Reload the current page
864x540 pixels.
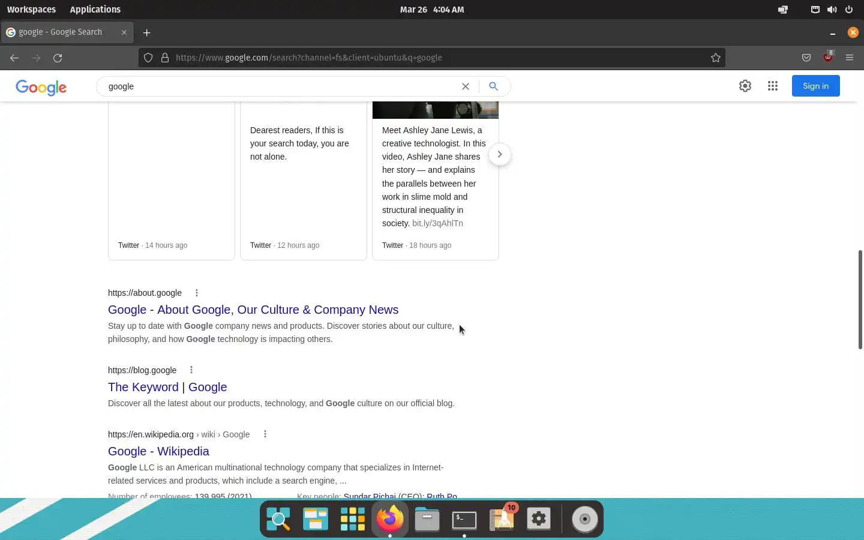click(x=58, y=58)
